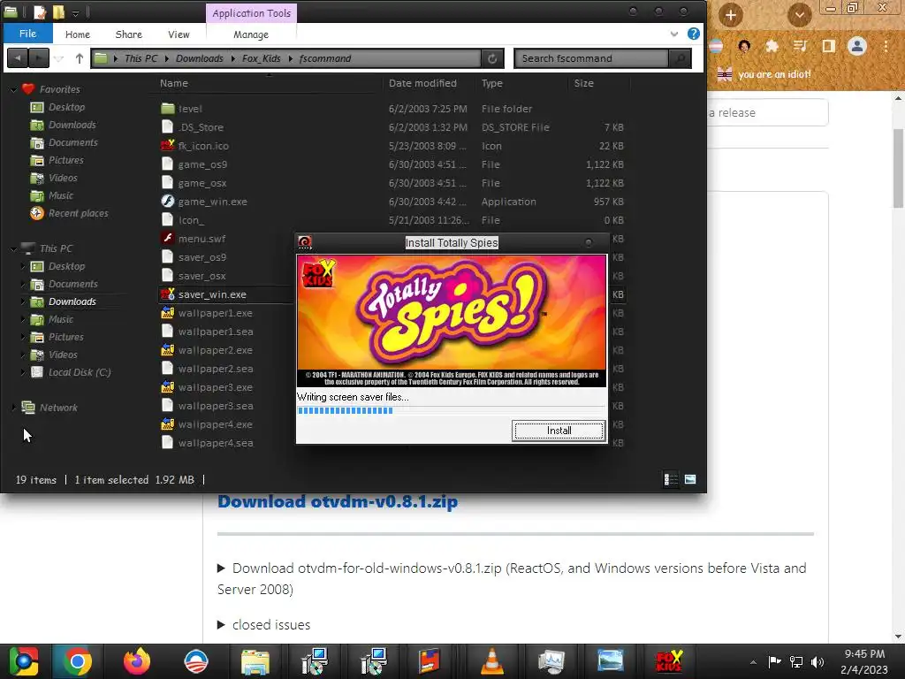The image size is (905, 679).
Task: Sort files by Date modified column
Action: tap(422, 83)
